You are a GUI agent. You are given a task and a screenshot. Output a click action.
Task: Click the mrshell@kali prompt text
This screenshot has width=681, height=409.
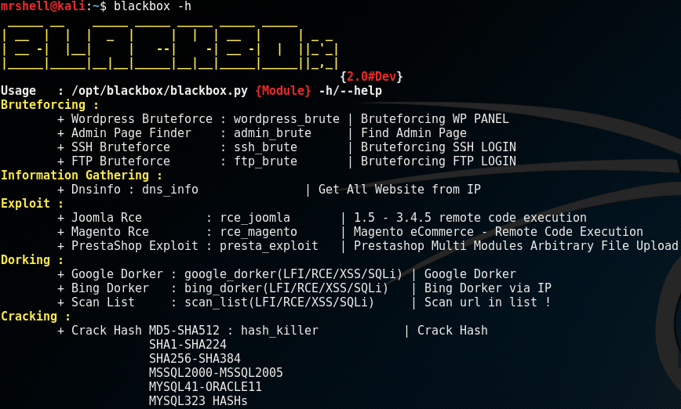coord(42,6)
